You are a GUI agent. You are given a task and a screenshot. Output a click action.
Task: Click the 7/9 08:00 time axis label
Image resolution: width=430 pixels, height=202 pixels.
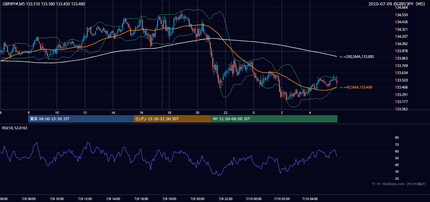tap(28, 199)
